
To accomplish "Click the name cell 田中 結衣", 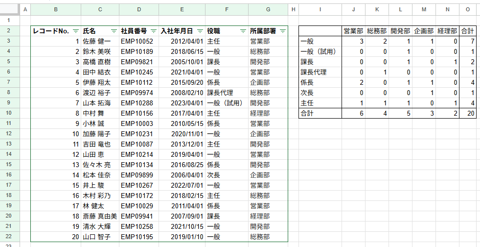I will tap(100, 72).
